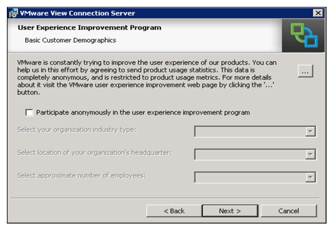Click the 'Select your organization industry type' label

77,130
